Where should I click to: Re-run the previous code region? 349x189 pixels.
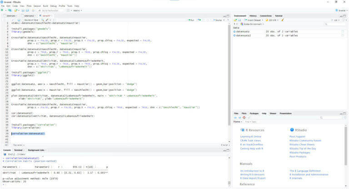tap(199, 20)
